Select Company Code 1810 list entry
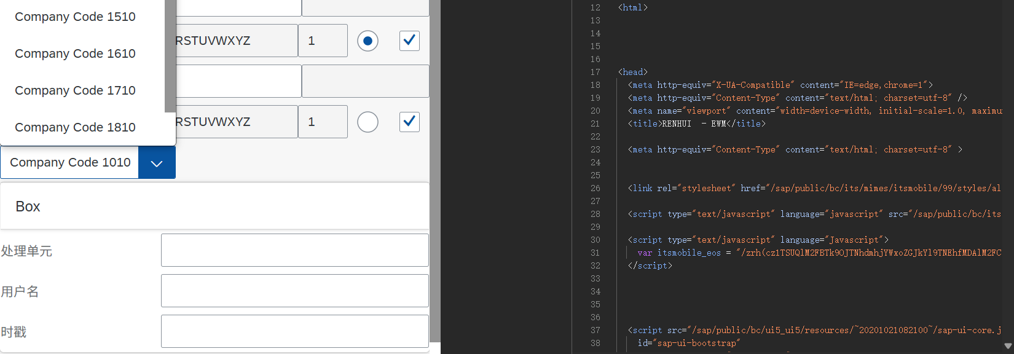The width and height of the screenshot is (1014, 354). coord(82,127)
